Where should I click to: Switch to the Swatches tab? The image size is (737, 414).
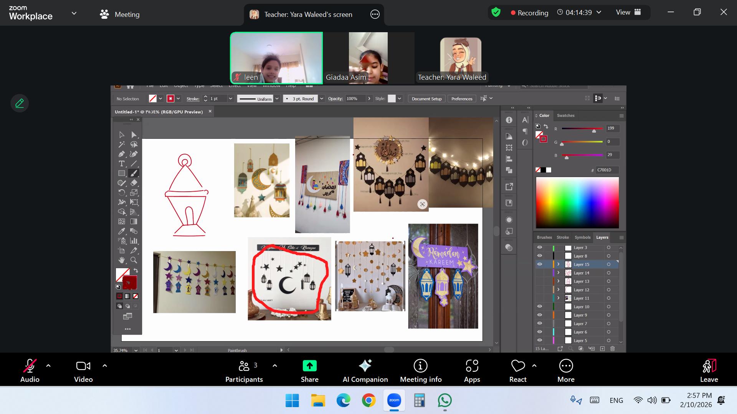[565, 115]
